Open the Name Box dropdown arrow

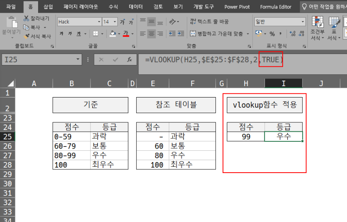coord(78,59)
